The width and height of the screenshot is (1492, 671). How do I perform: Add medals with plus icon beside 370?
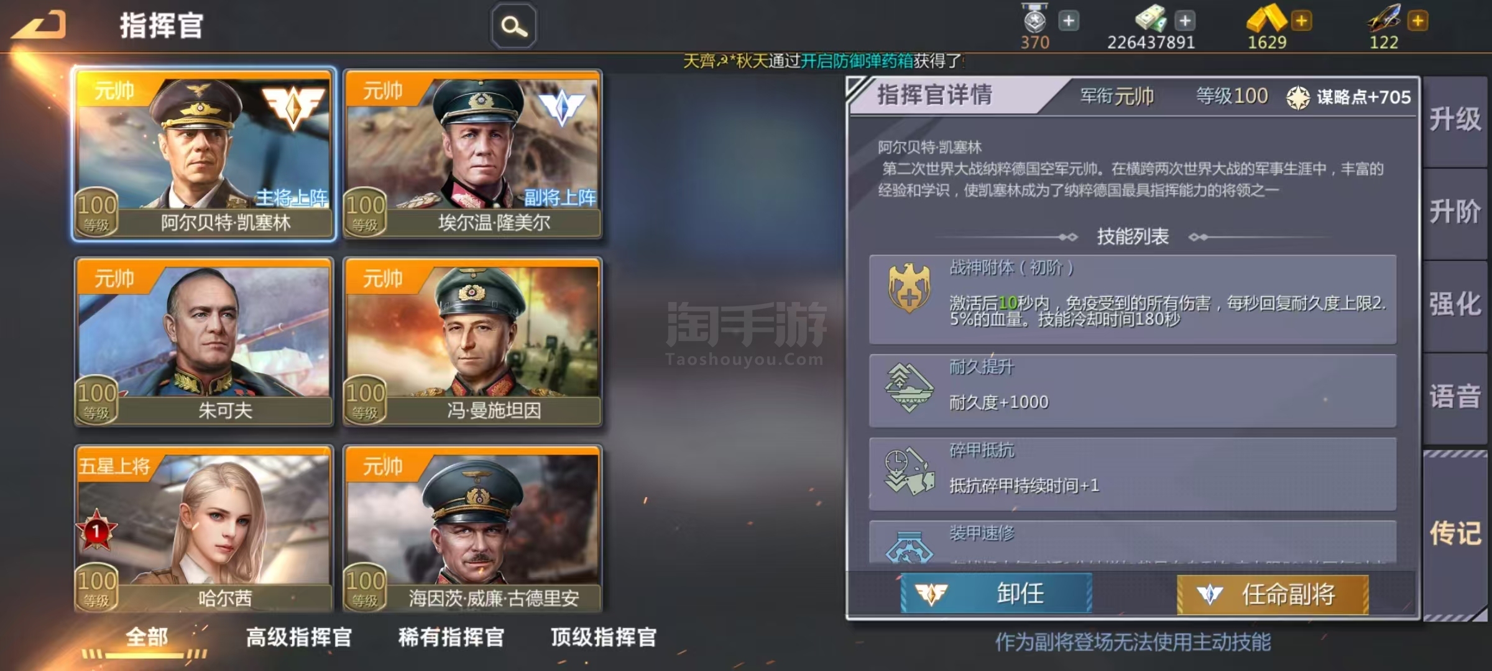pyautogui.click(x=1069, y=21)
